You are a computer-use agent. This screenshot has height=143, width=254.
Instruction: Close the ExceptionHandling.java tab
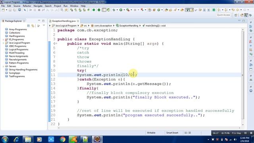tap(78, 21)
